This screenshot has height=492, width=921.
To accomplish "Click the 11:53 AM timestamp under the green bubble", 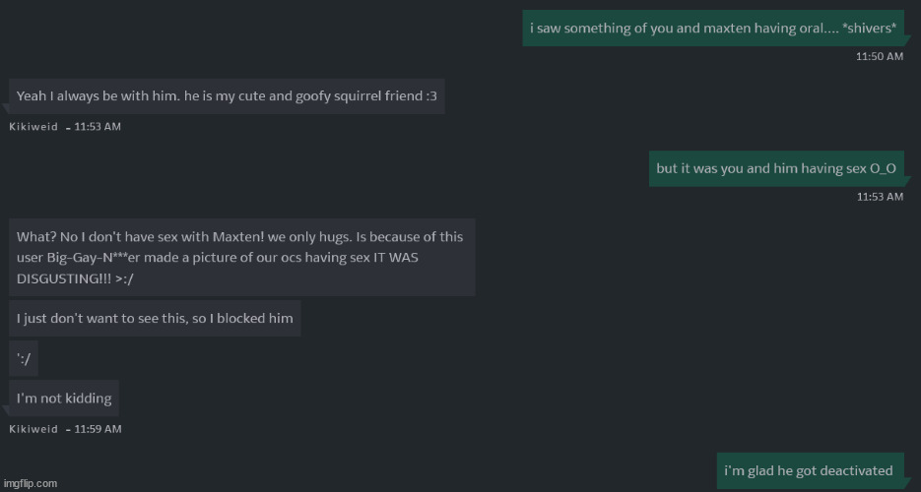I will point(879,197).
